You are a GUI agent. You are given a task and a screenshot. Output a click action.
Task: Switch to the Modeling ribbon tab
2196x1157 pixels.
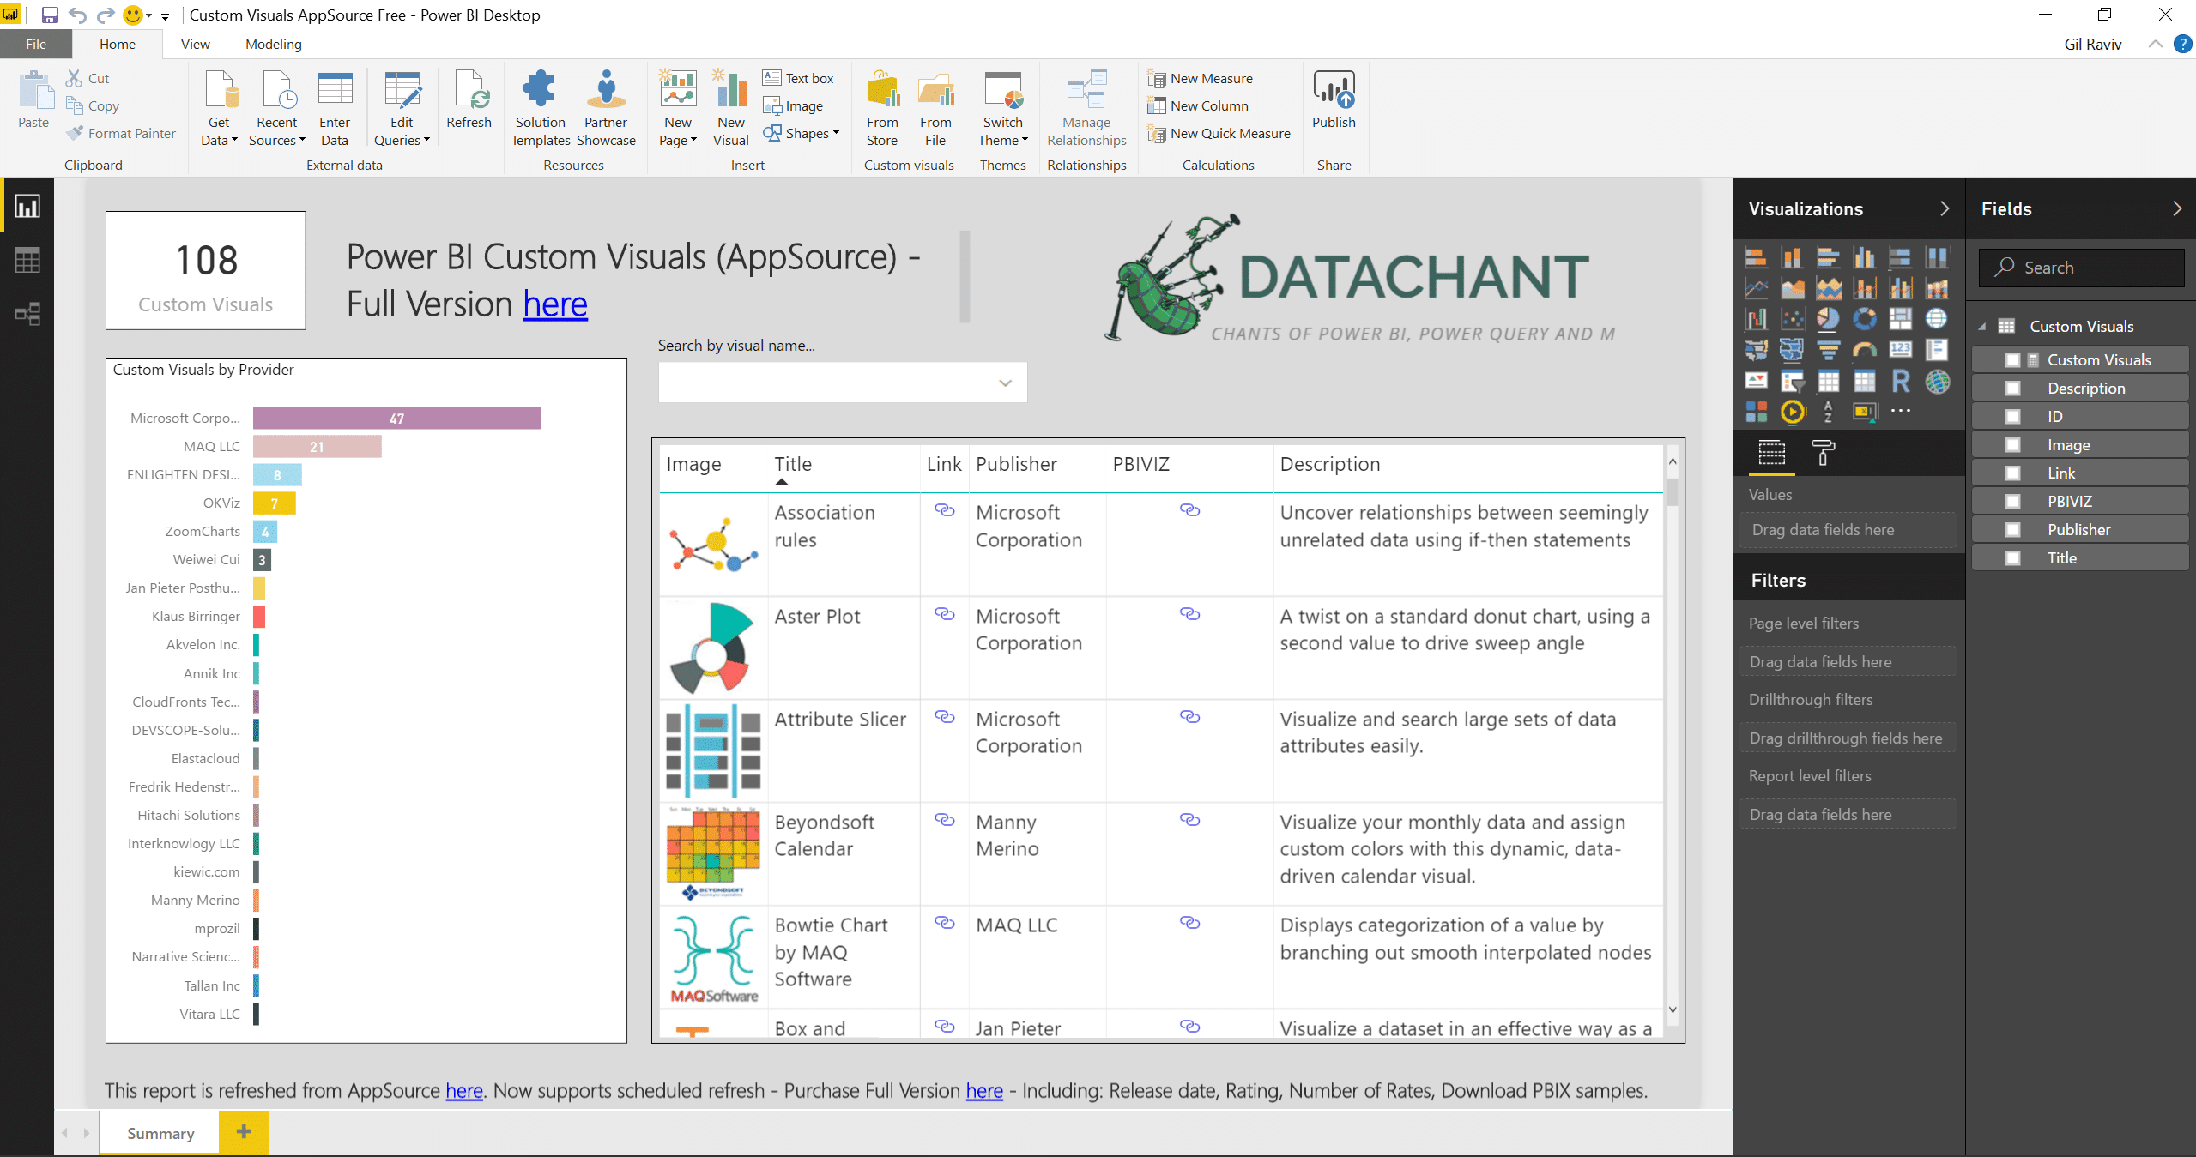click(273, 44)
